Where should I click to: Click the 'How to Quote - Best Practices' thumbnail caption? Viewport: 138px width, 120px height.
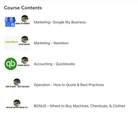click(17, 87)
